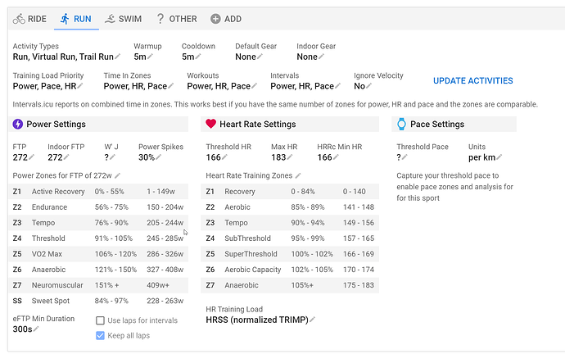
Task: Switch to the RIDE tab
Action: (29, 19)
